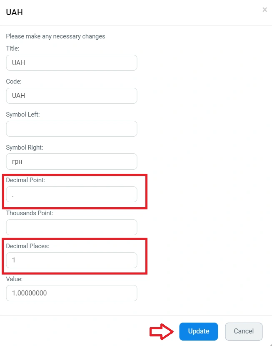Click the "Value:" label text
Screen dimensions: 272x346
(x=14, y=279)
